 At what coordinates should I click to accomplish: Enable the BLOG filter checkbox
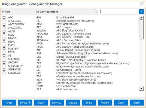click(4, 35)
